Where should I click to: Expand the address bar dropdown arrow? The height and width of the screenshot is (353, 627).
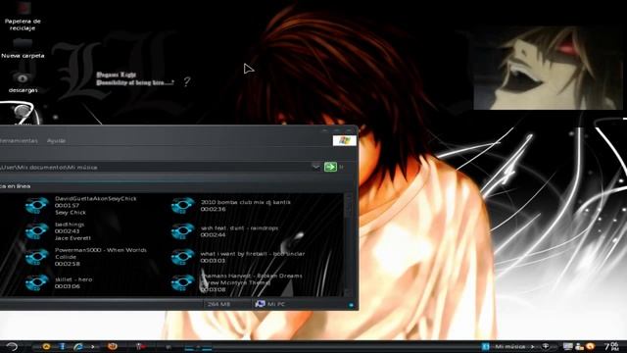point(315,167)
